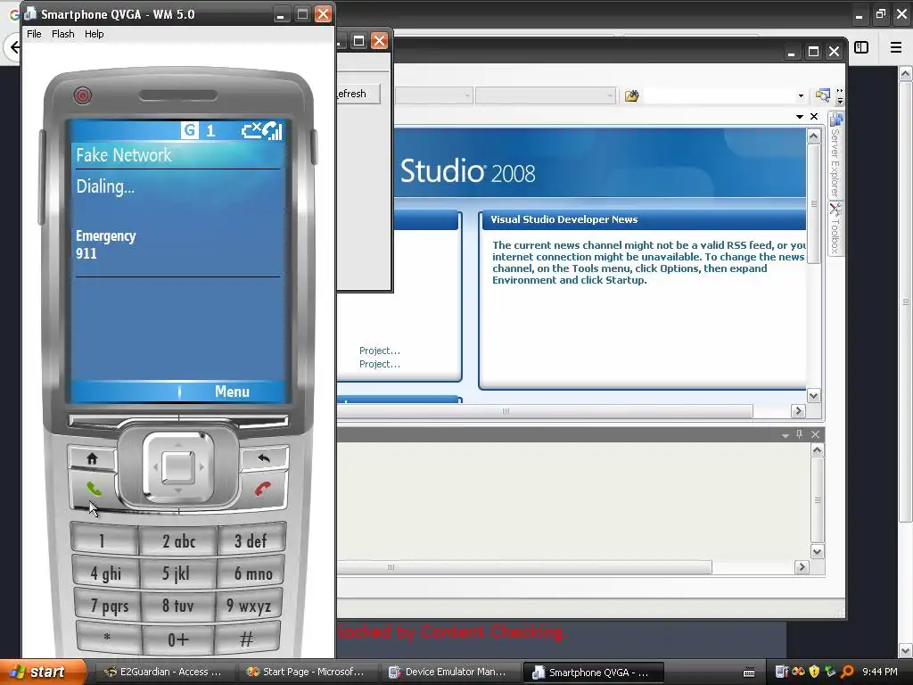The width and height of the screenshot is (913, 685).
Task: Open the browser hamburger menu
Action: 896,47
